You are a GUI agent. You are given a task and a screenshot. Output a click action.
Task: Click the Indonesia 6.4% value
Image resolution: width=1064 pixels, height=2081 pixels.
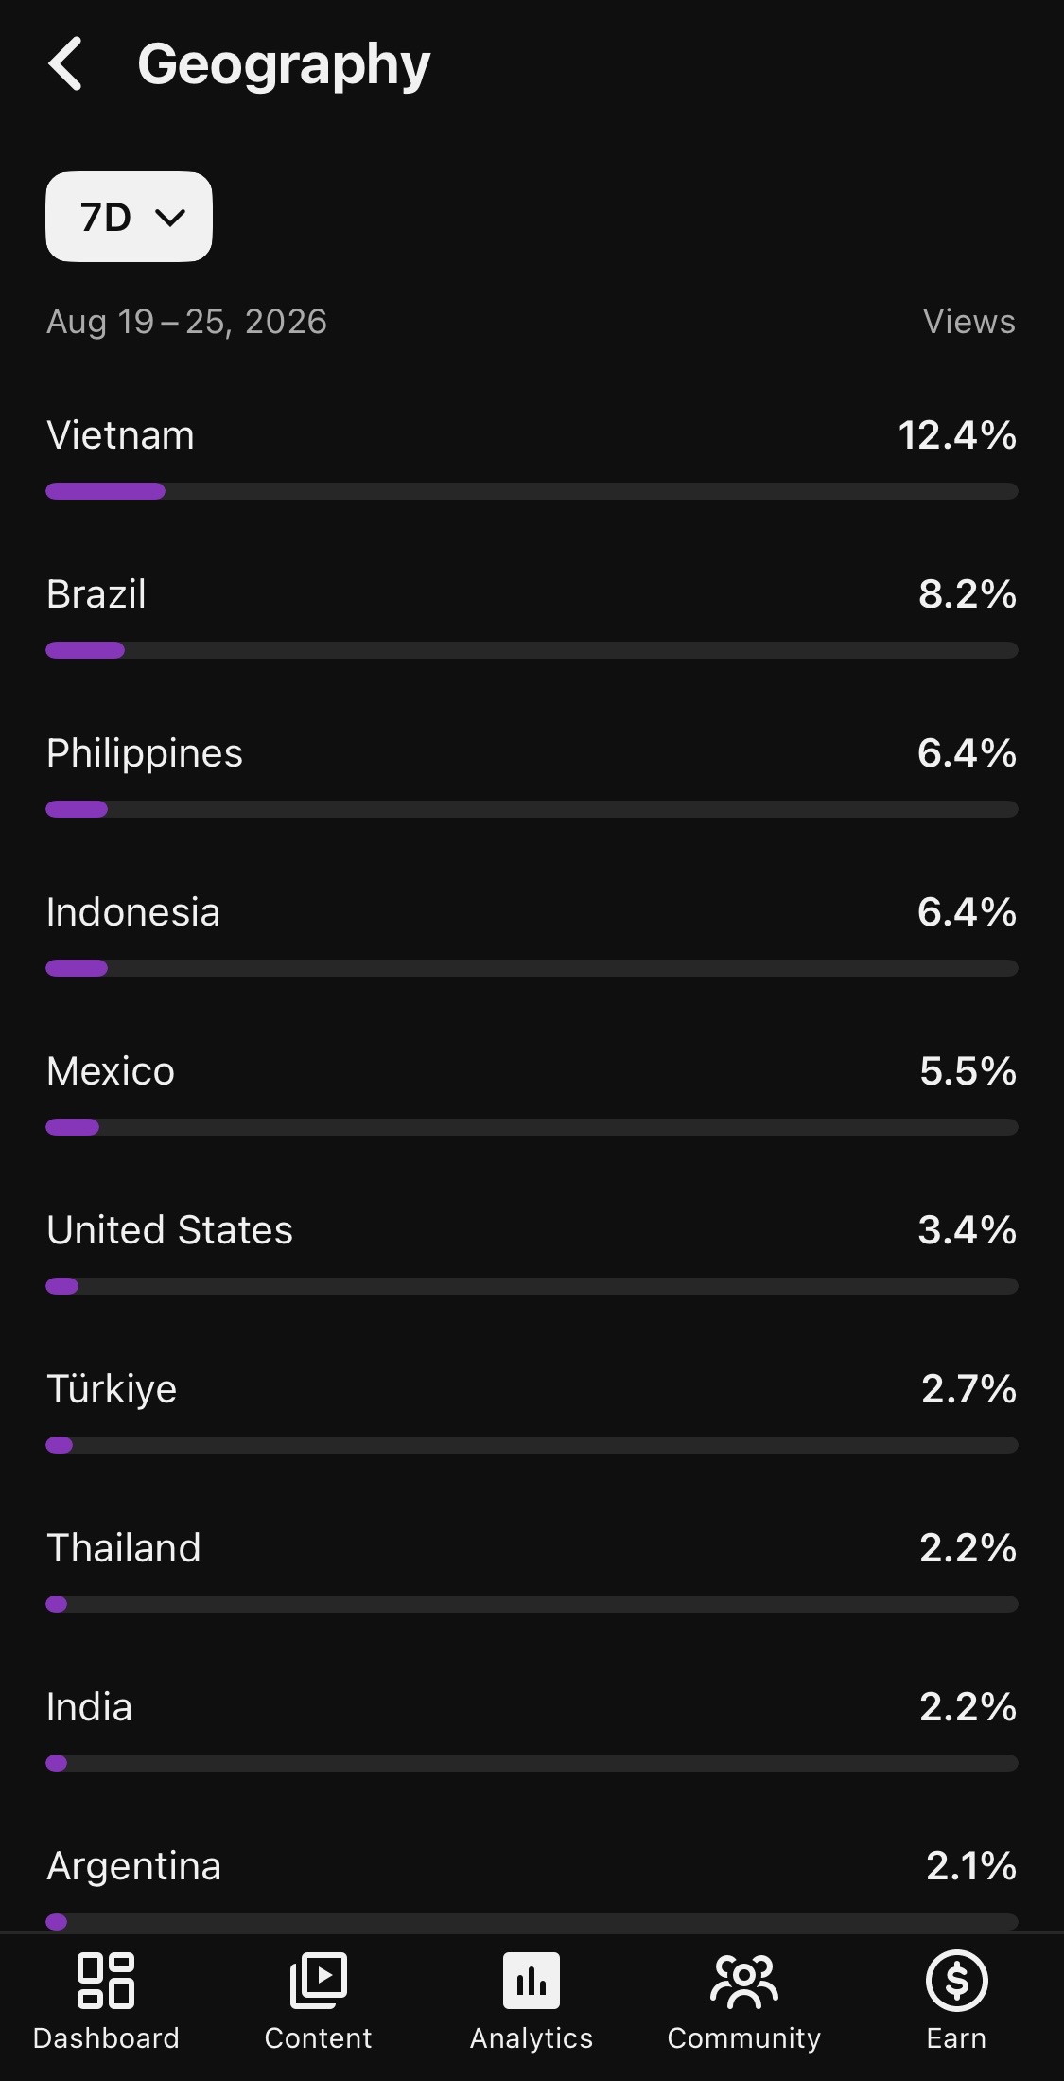pos(967,912)
